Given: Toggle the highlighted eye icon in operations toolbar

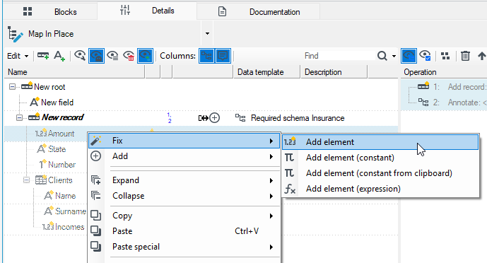Looking at the screenshot, I should 409,56.
